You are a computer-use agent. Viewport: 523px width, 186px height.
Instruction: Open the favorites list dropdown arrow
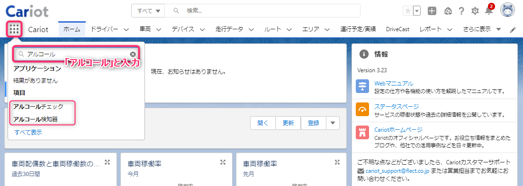pyautogui.click(x=417, y=11)
